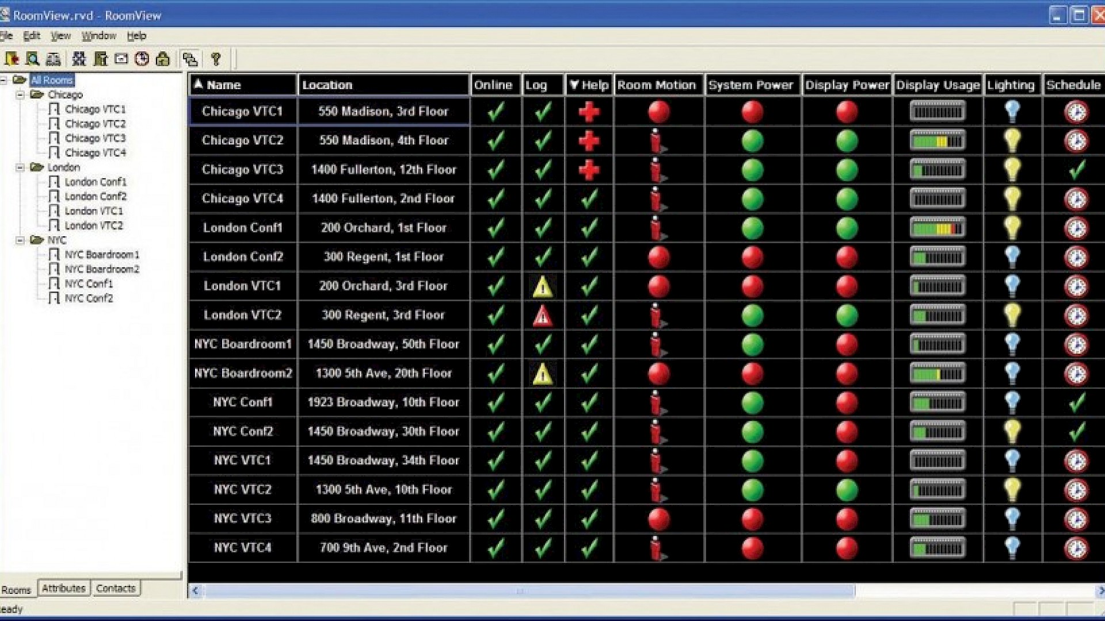Click Schedule checkmark for Chicago VTC3
This screenshot has height=621, width=1105.
point(1077,170)
